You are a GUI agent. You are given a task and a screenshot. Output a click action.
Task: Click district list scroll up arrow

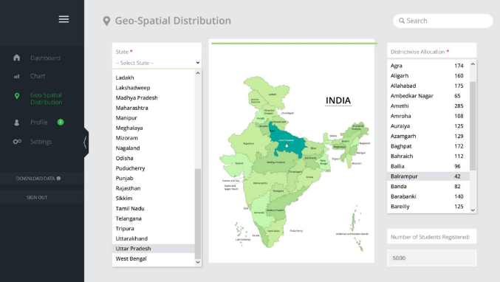(x=473, y=64)
